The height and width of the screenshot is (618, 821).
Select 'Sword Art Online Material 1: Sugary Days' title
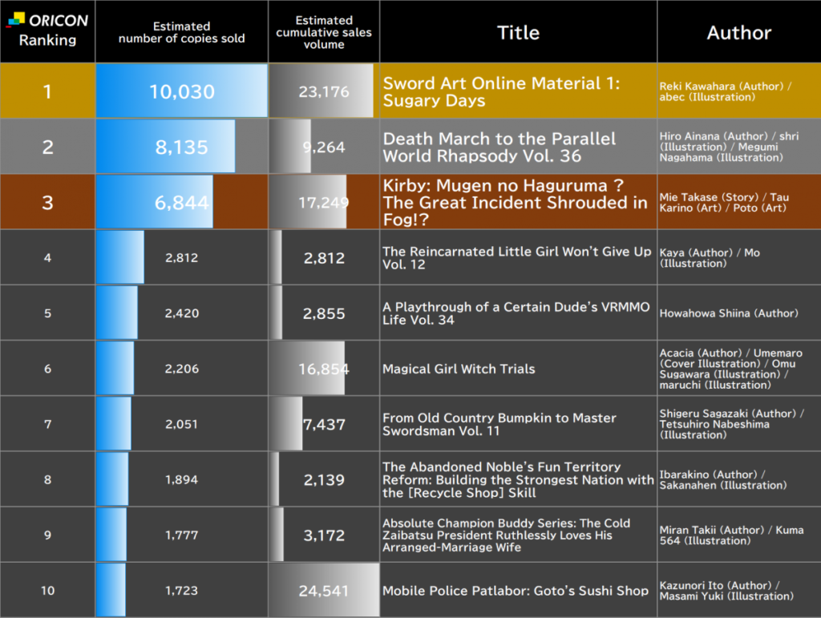pos(501,91)
